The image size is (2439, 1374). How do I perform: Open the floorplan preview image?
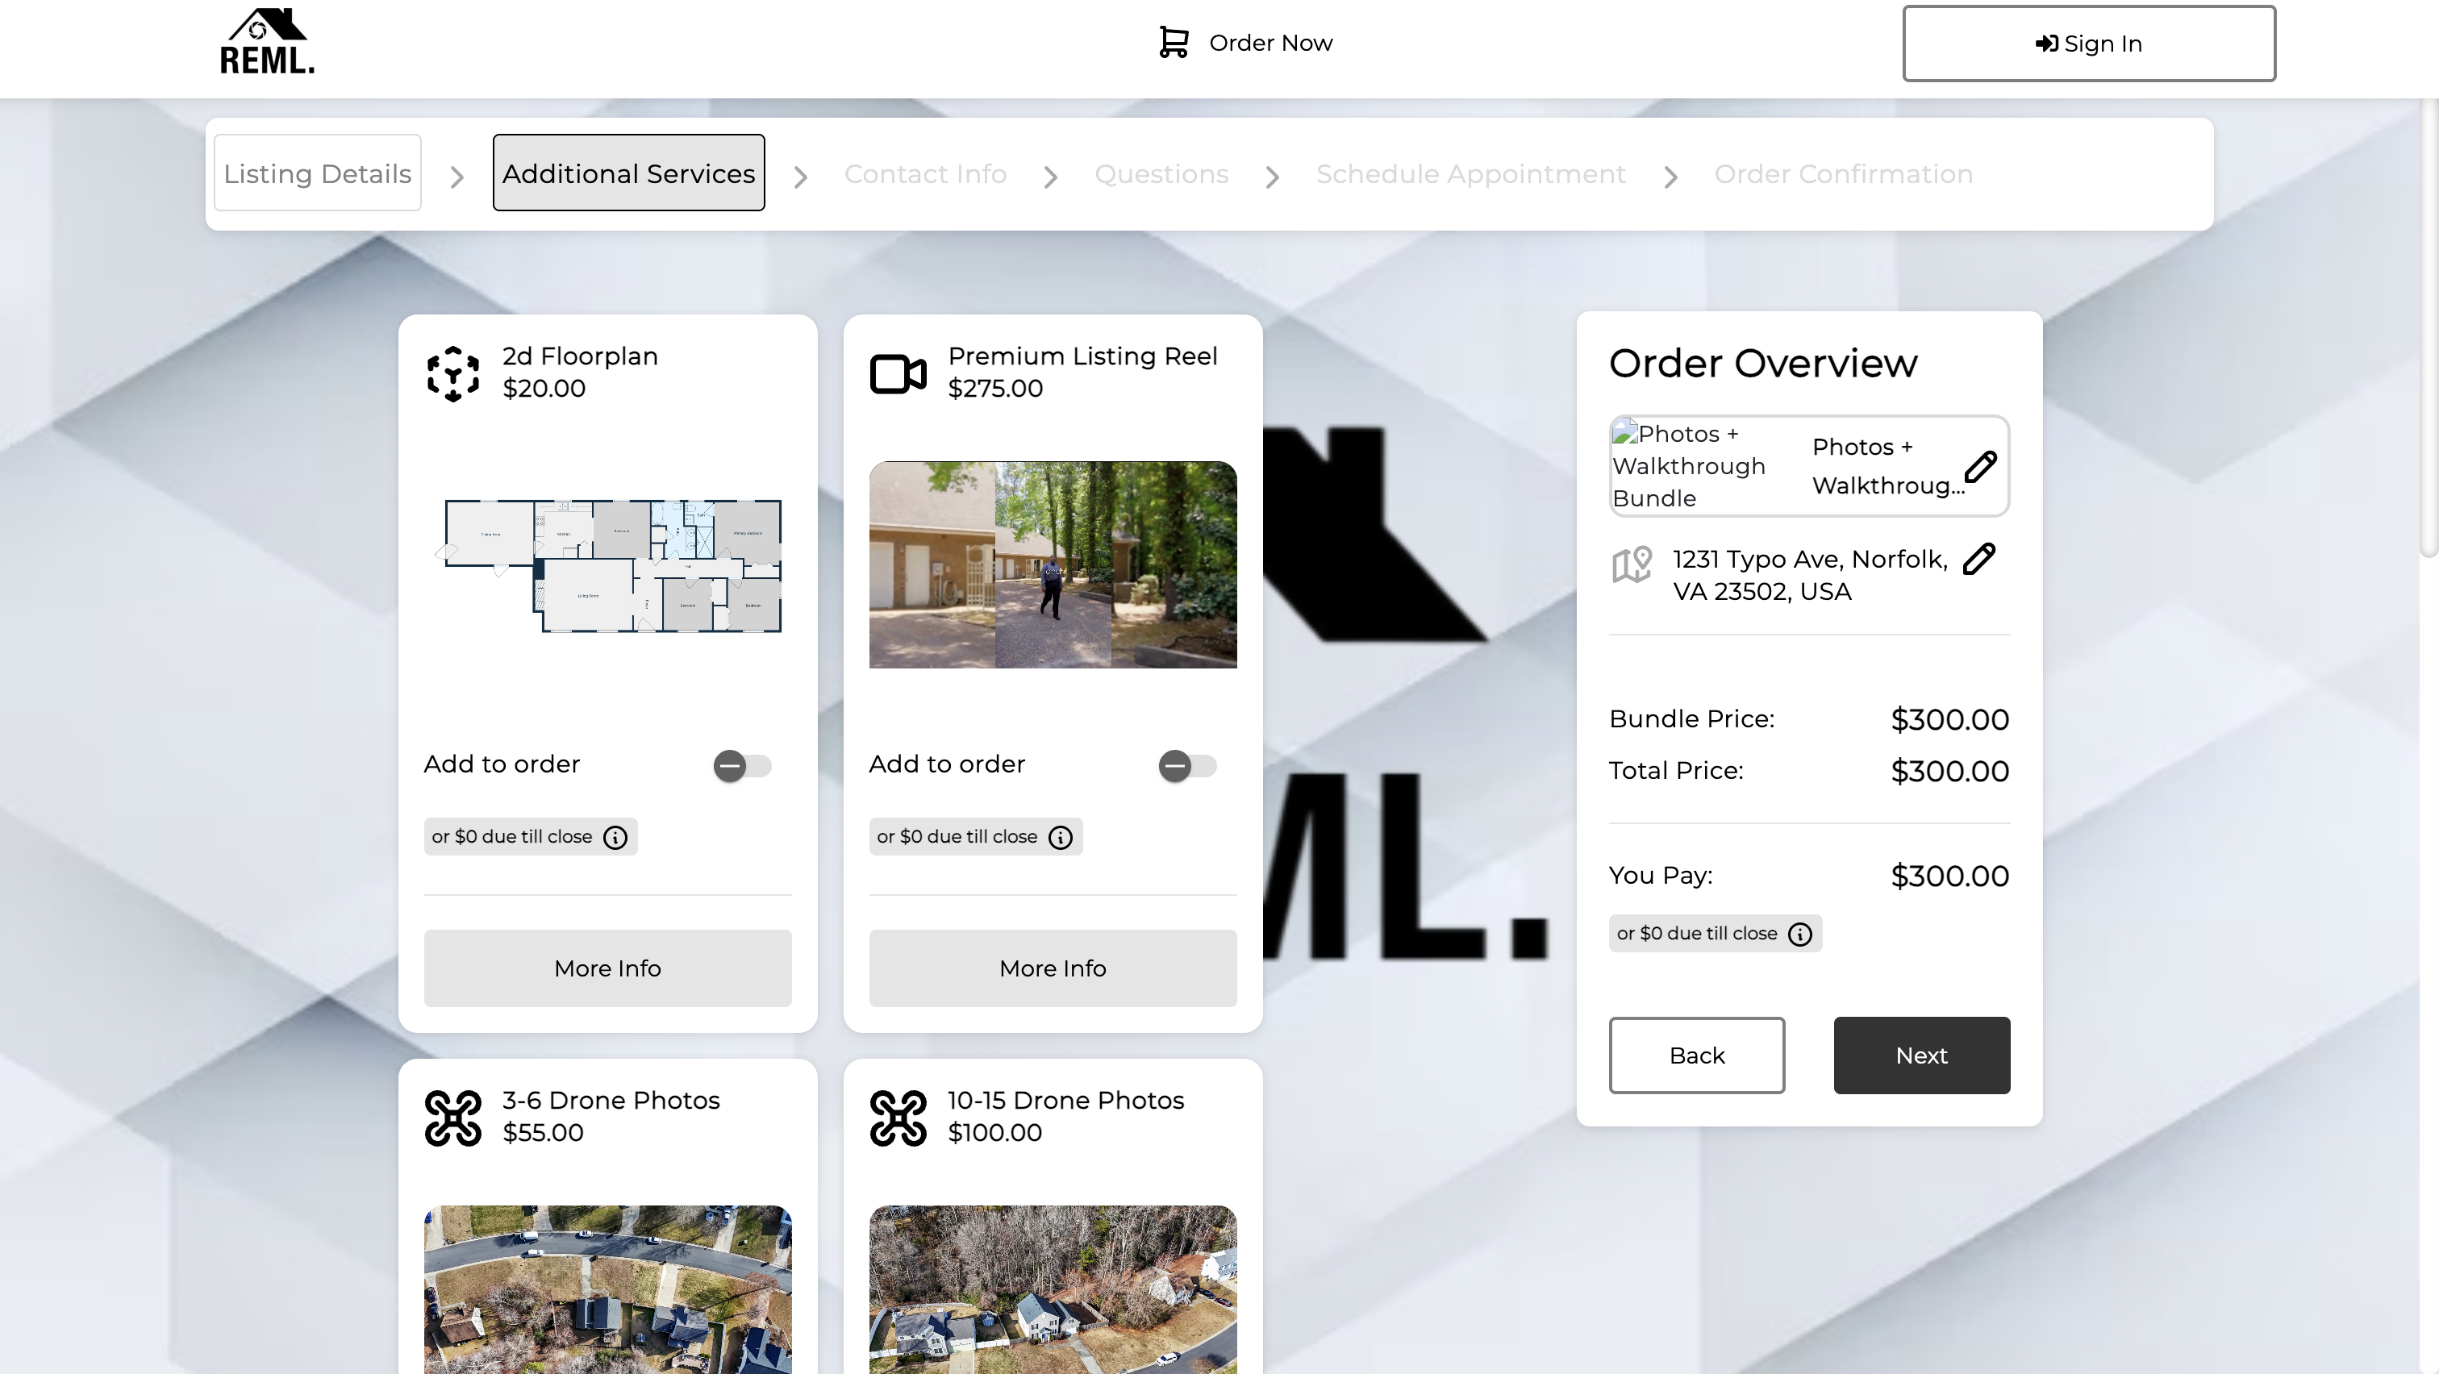click(608, 565)
